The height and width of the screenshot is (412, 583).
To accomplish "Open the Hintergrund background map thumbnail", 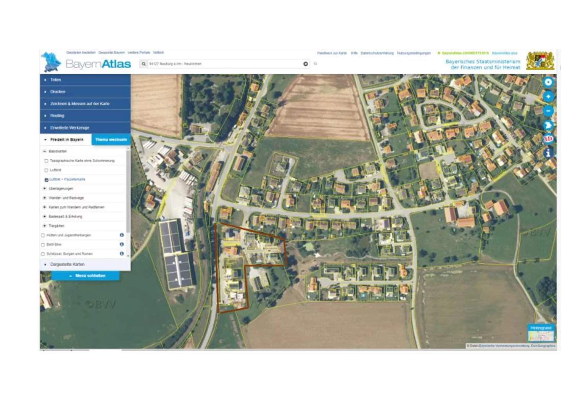I will [x=541, y=333].
